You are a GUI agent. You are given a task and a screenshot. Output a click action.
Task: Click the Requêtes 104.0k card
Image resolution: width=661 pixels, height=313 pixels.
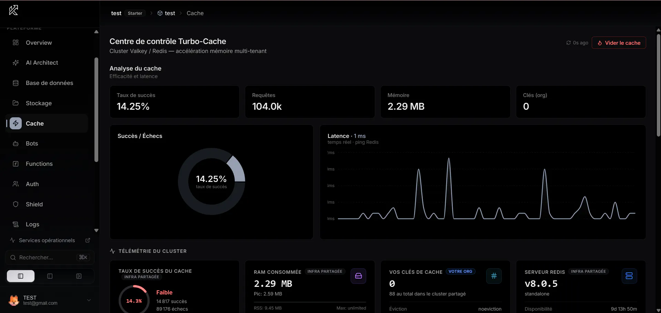point(310,102)
